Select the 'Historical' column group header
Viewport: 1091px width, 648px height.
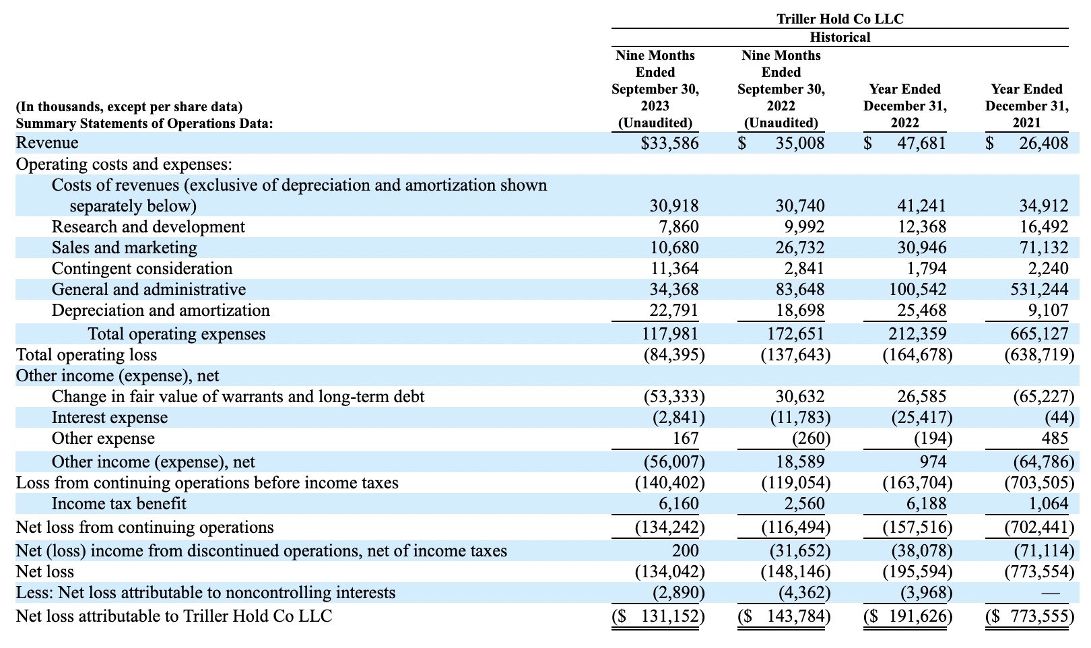(840, 37)
